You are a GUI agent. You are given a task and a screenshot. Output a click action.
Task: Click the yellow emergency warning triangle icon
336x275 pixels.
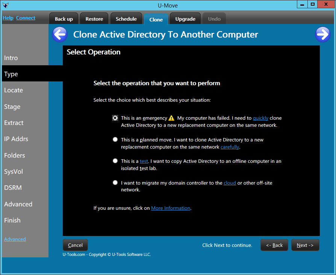(171, 118)
